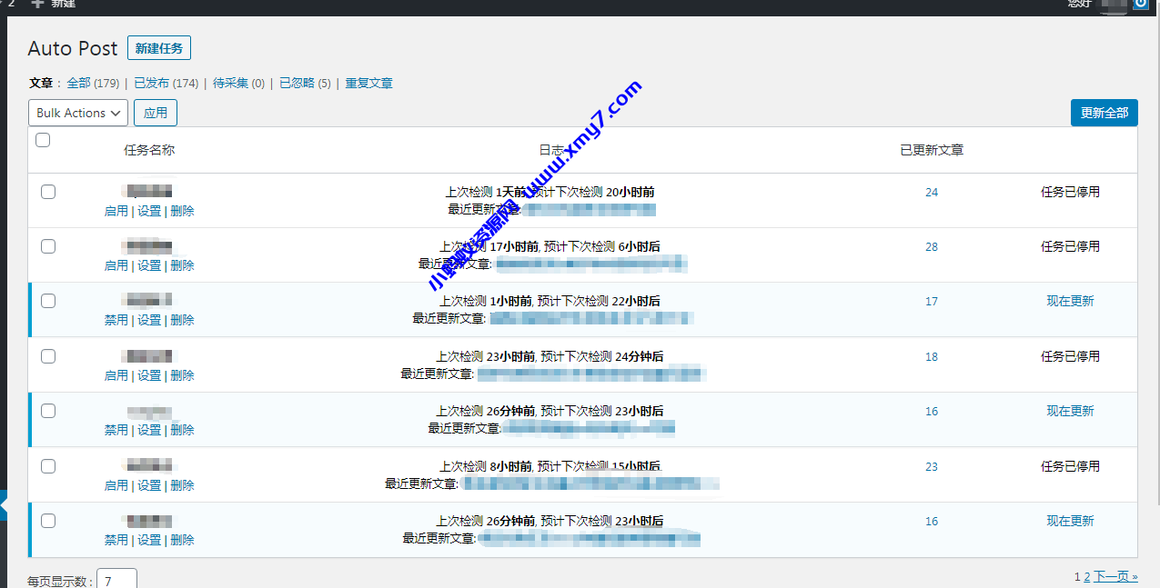Trigger 现在更新 on the third task
Screen dimensions: 1160x588
click(x=1071, y=301)
